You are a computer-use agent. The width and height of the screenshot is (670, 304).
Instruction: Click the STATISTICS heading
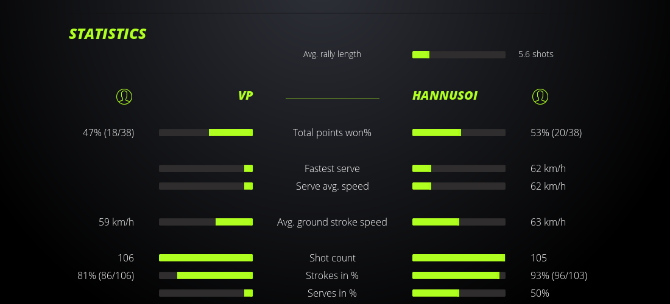(x=108, y=34)
